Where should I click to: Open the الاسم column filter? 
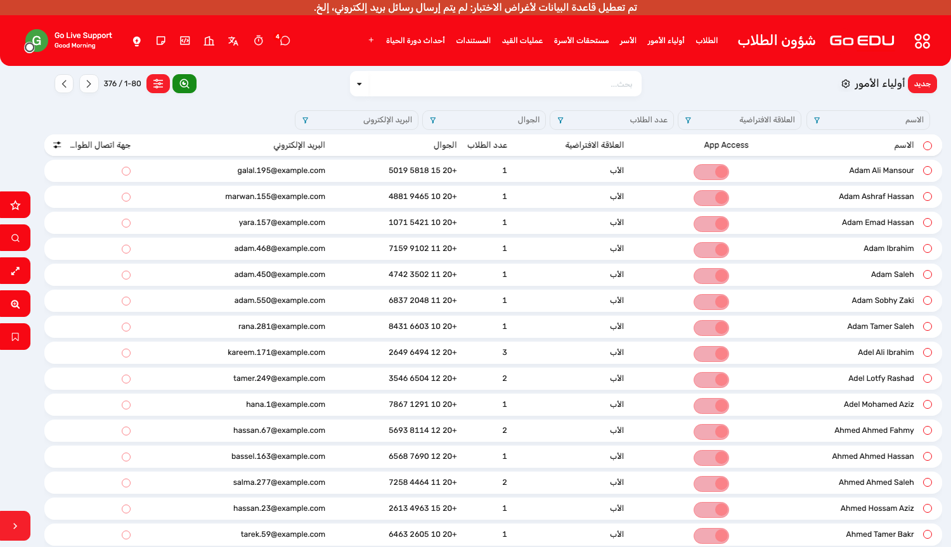tap(867, 120)
